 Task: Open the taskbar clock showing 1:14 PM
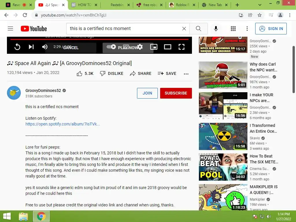pyautogui.click(x=284, y=217)
